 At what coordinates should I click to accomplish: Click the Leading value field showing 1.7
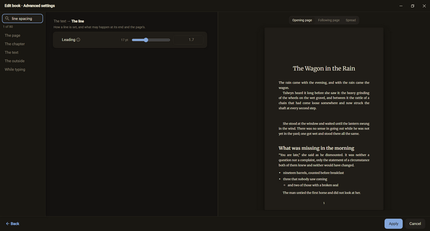pos(189,40)
